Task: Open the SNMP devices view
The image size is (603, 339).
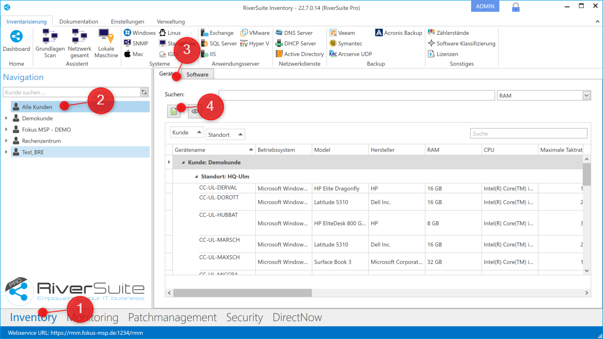Action: tap(136, 43)
